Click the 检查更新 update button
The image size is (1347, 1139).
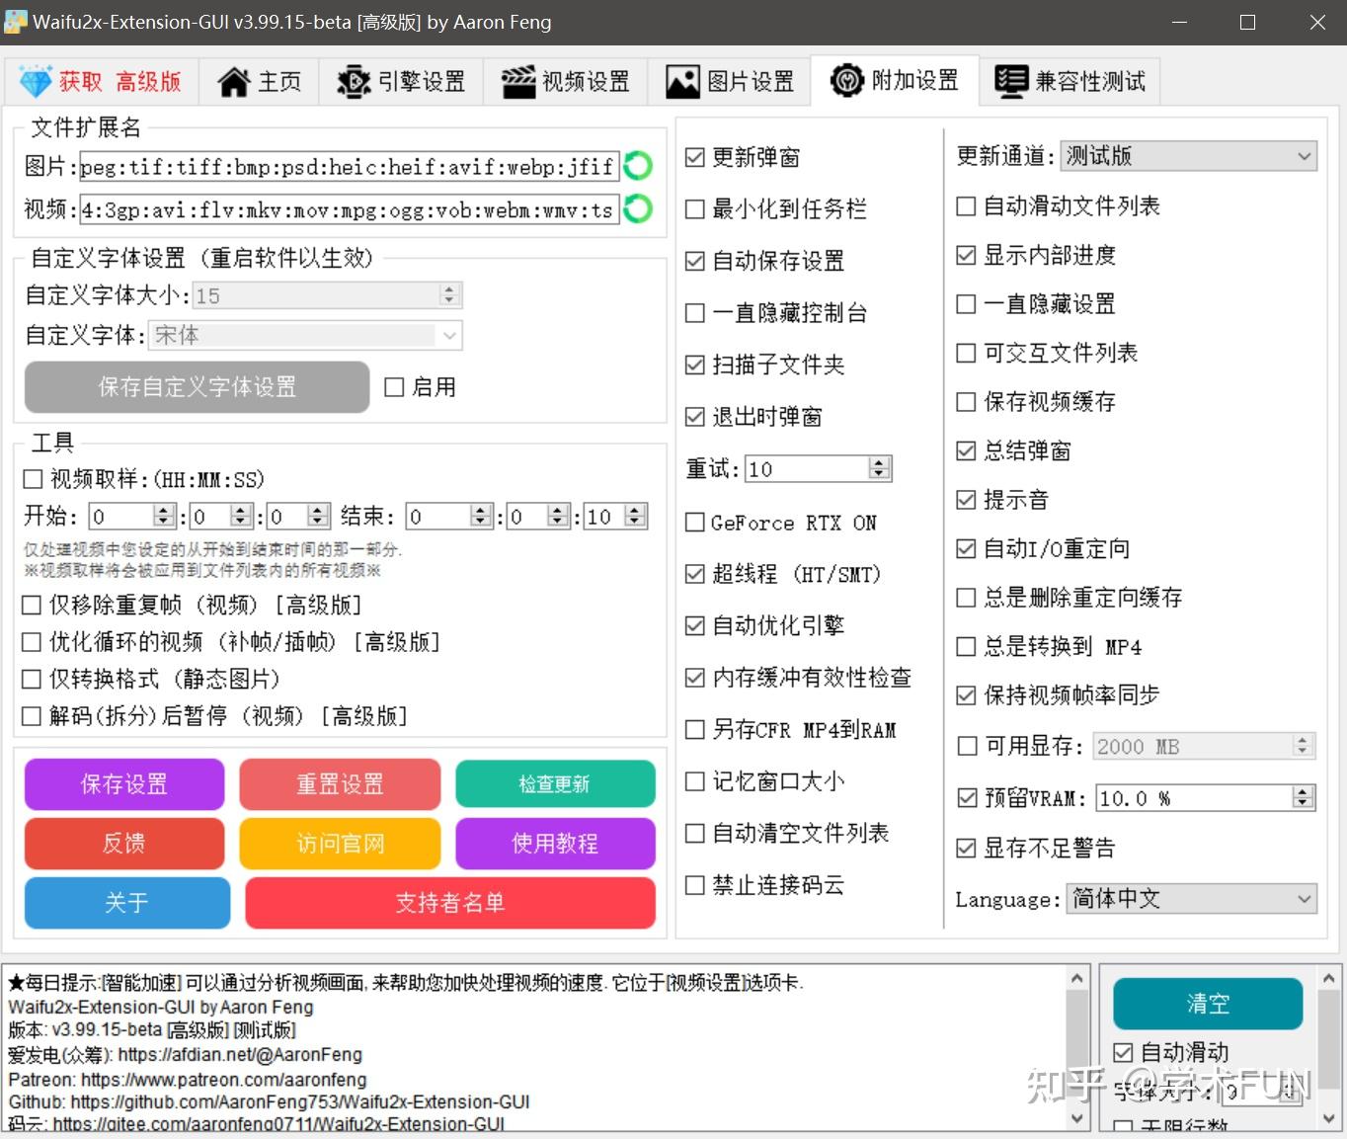tap(554, 783)
